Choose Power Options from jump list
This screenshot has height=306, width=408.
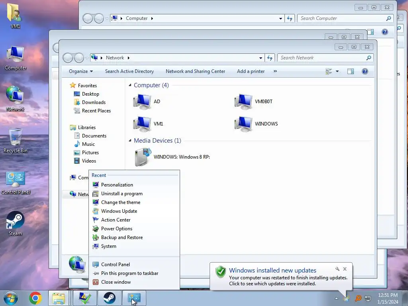pos(134,229)
